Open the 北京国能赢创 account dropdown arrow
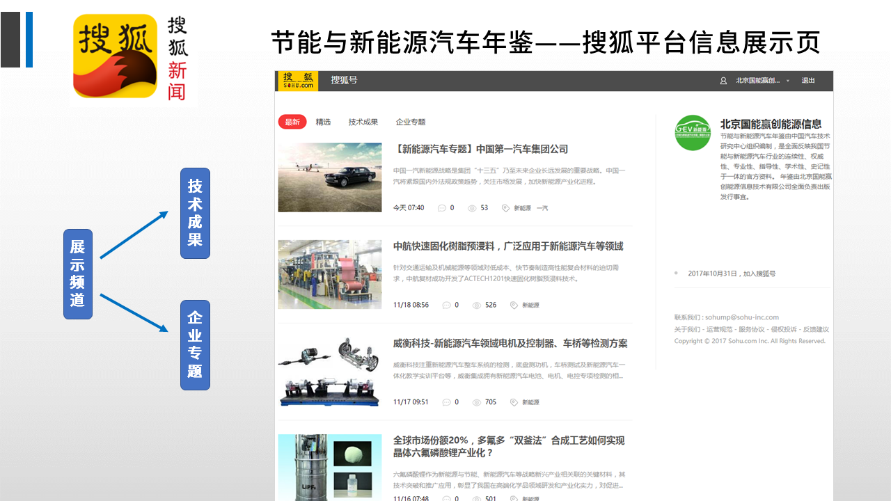This screenshot has width=891, height=501. (788, 81)
